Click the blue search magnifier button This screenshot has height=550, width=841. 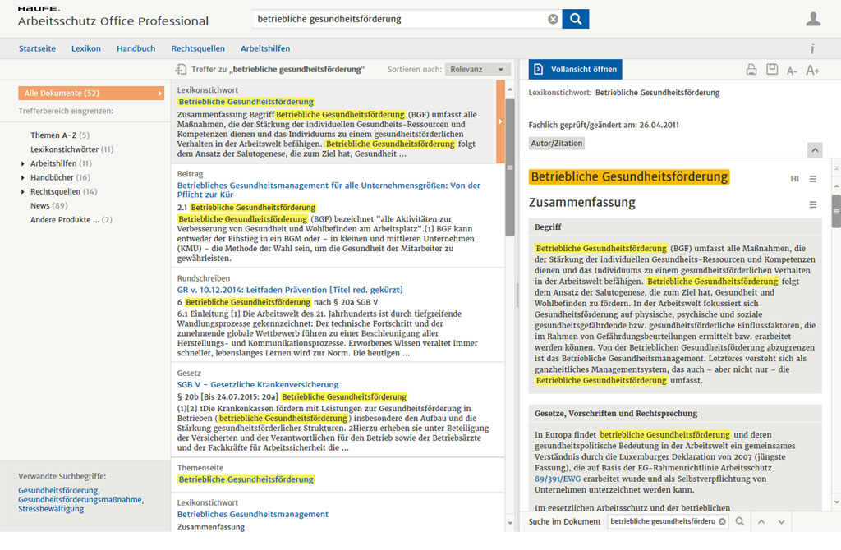576,19
